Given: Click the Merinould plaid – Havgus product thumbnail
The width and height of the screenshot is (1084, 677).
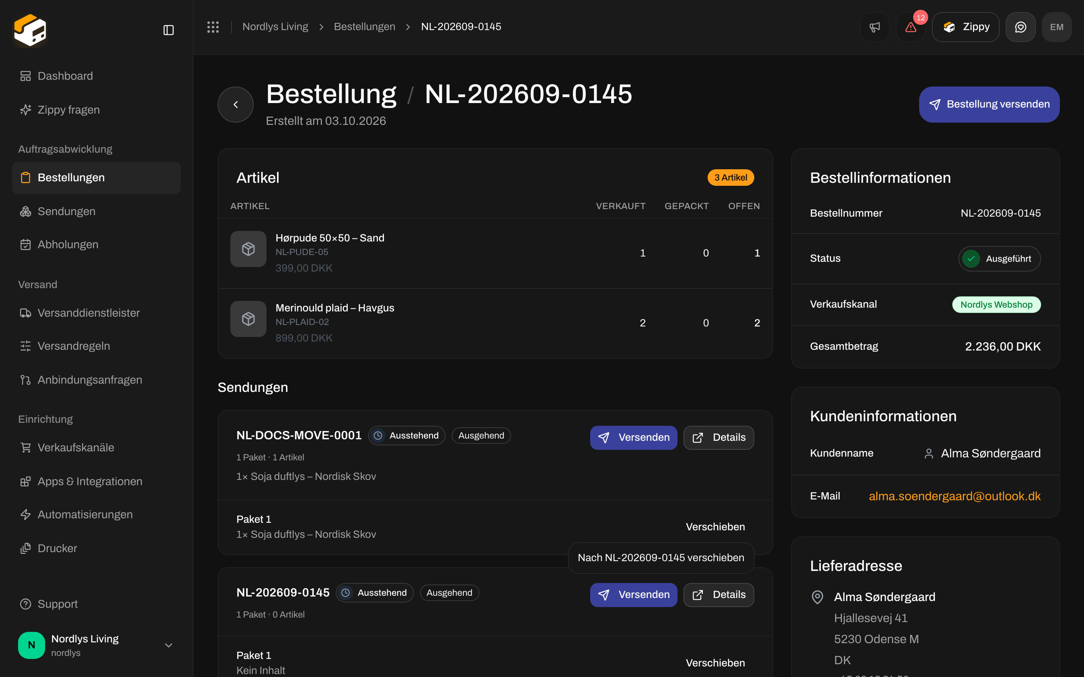Looking at the screenshot, I should [248, 319].
